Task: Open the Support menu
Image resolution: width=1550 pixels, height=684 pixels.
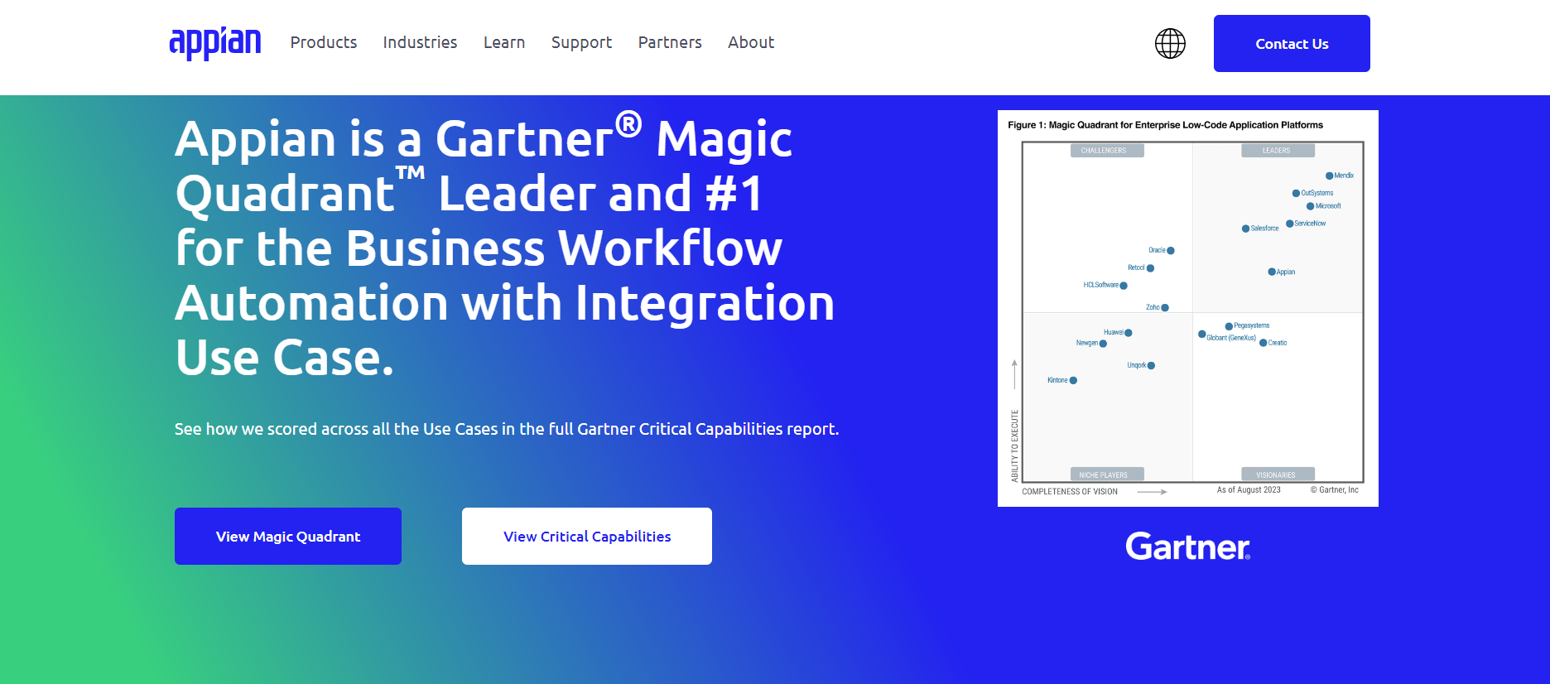Action: (x=581, y=42)
